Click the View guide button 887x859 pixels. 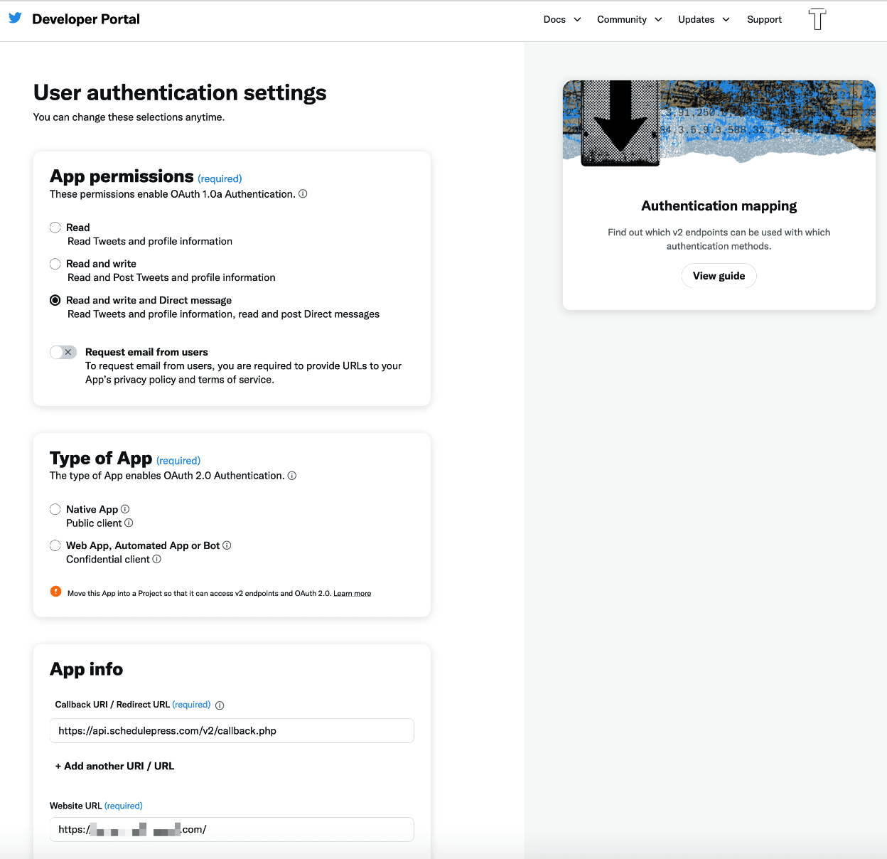click(x=719, y=276)
